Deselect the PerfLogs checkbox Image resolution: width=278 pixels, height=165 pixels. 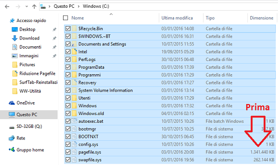pos(68,60)
